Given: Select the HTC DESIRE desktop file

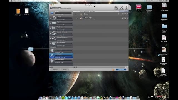Looking at the screenshot, I should coord(164,38).
